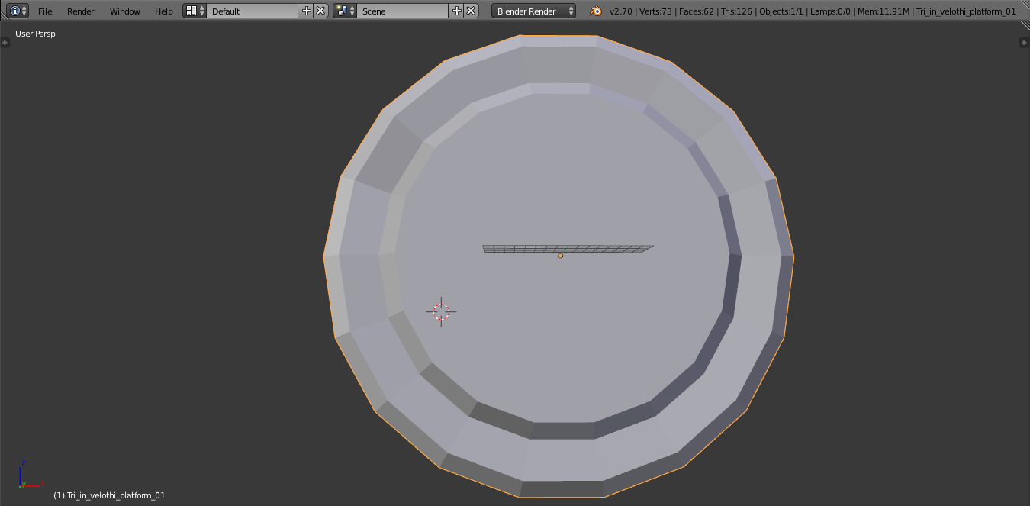This screenshot has height=506, width=1030.
Task: Open the Render menu
Action: coord(81,11)
